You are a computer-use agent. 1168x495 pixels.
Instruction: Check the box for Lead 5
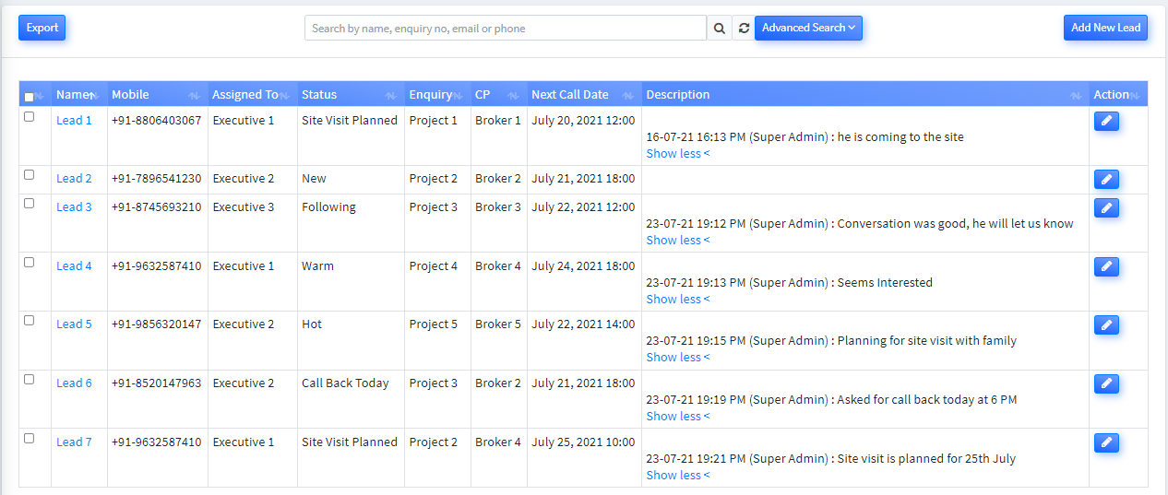pos(29,320)
